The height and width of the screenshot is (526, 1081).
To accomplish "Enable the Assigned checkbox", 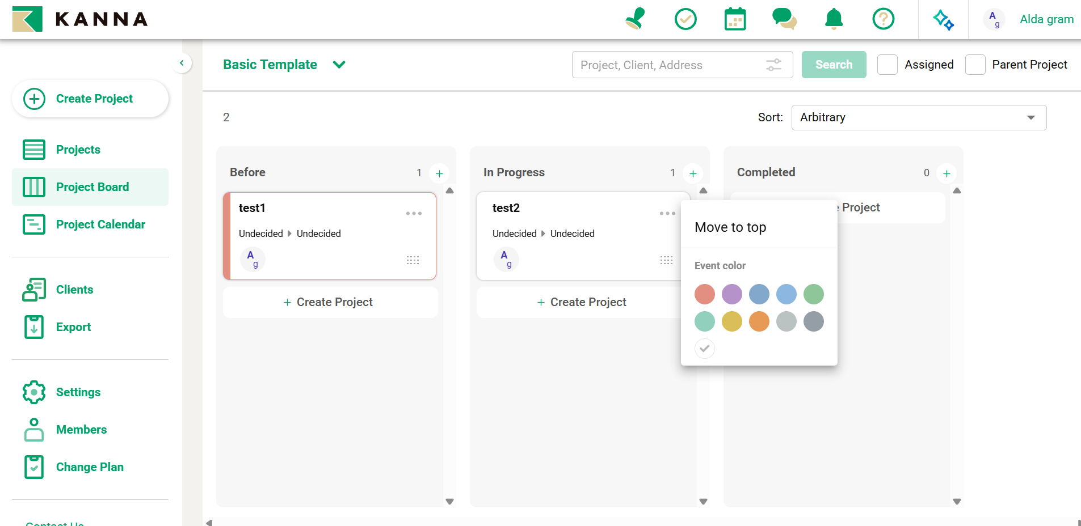I will point(887,65).
